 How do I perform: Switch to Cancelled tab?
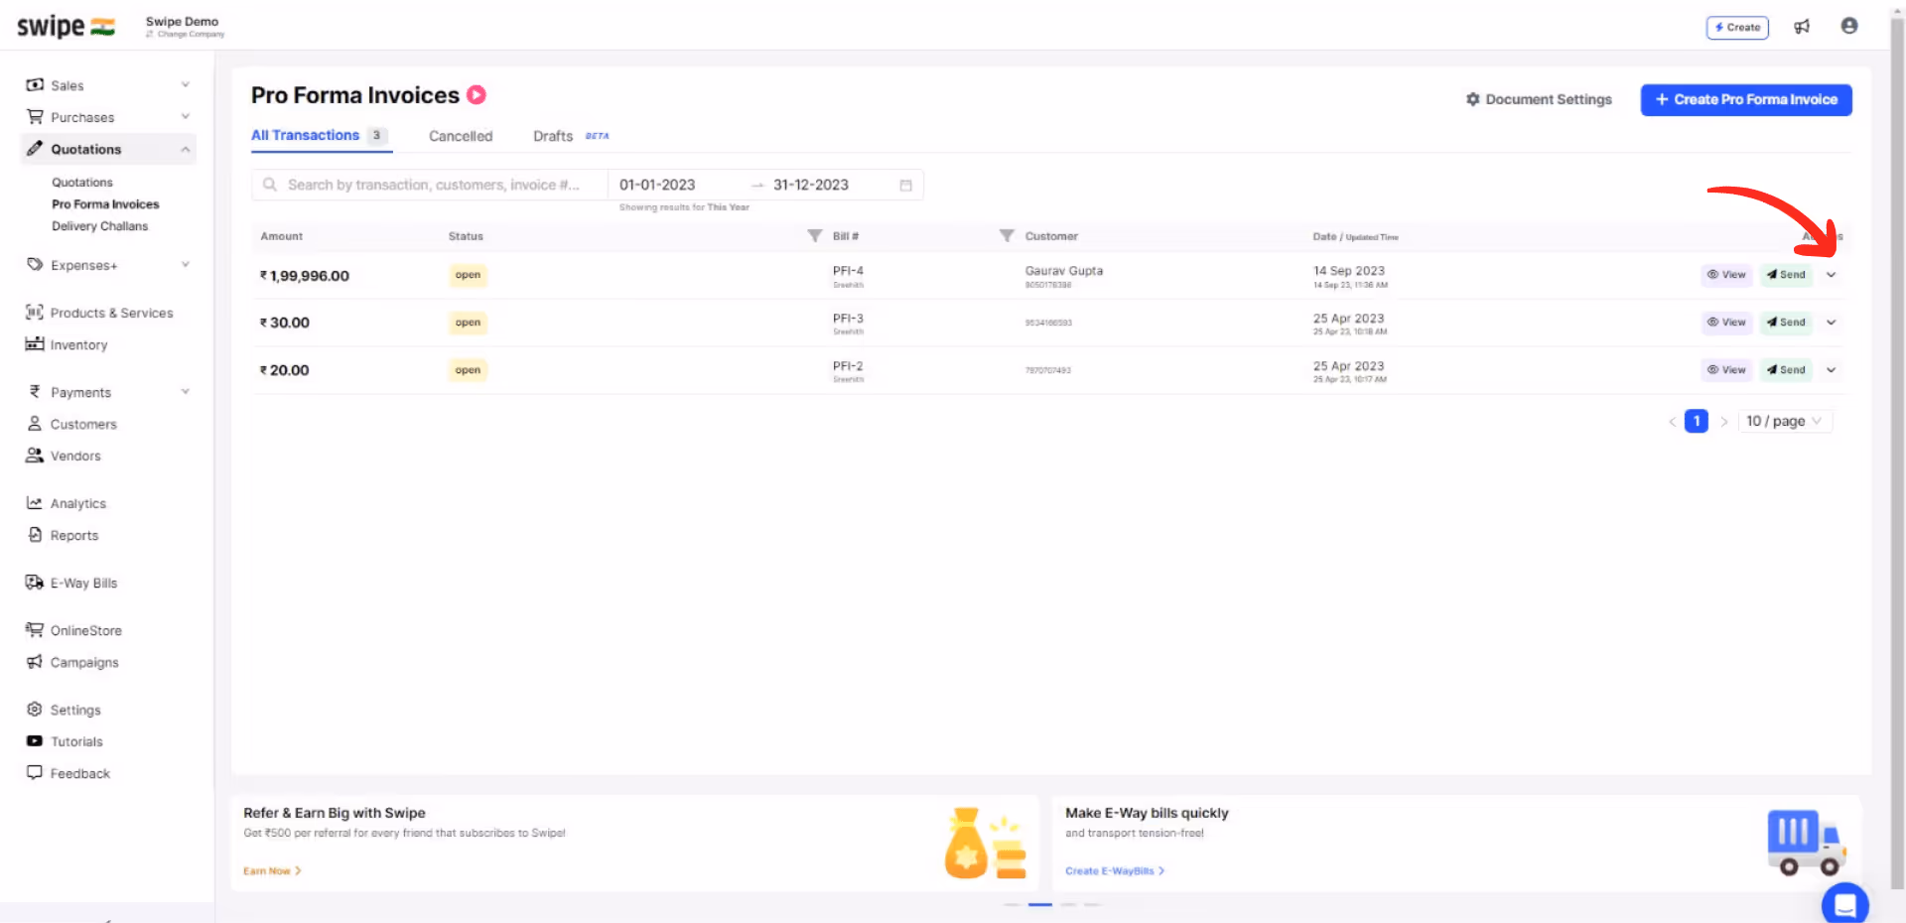(x=461, y=136)
